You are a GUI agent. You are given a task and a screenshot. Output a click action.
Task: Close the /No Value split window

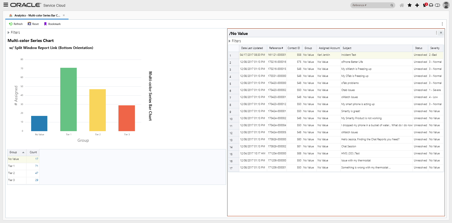coord(441,33)
